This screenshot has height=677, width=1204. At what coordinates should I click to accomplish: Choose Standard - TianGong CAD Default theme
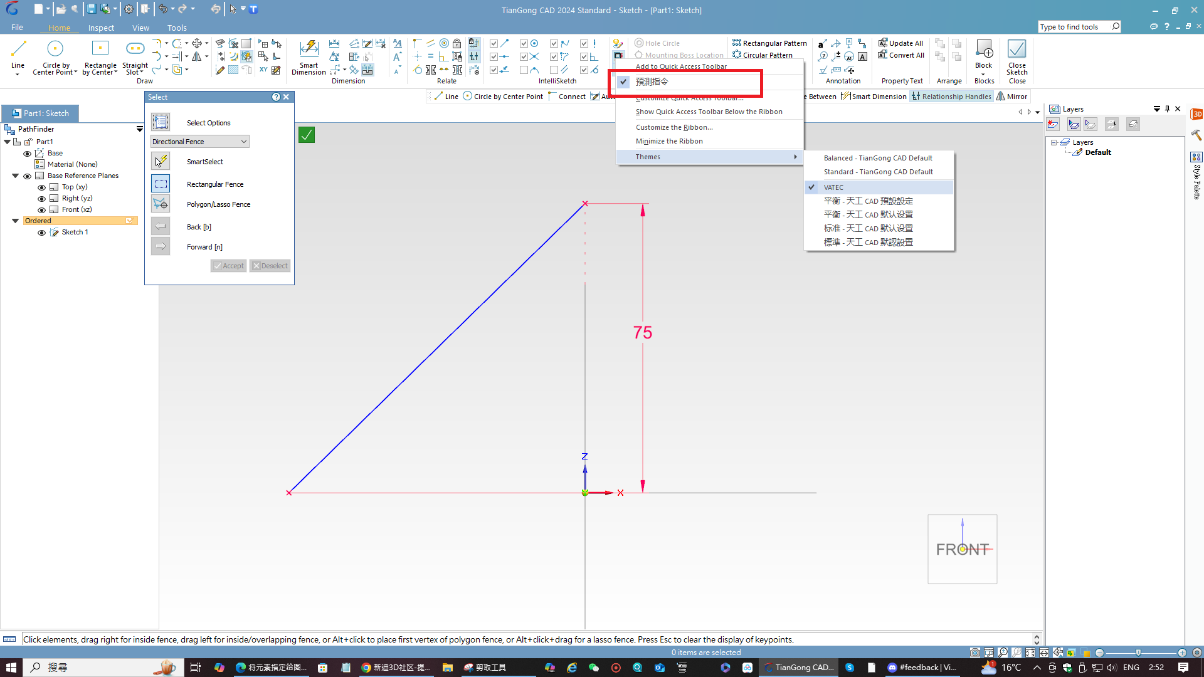coord(878,172)
